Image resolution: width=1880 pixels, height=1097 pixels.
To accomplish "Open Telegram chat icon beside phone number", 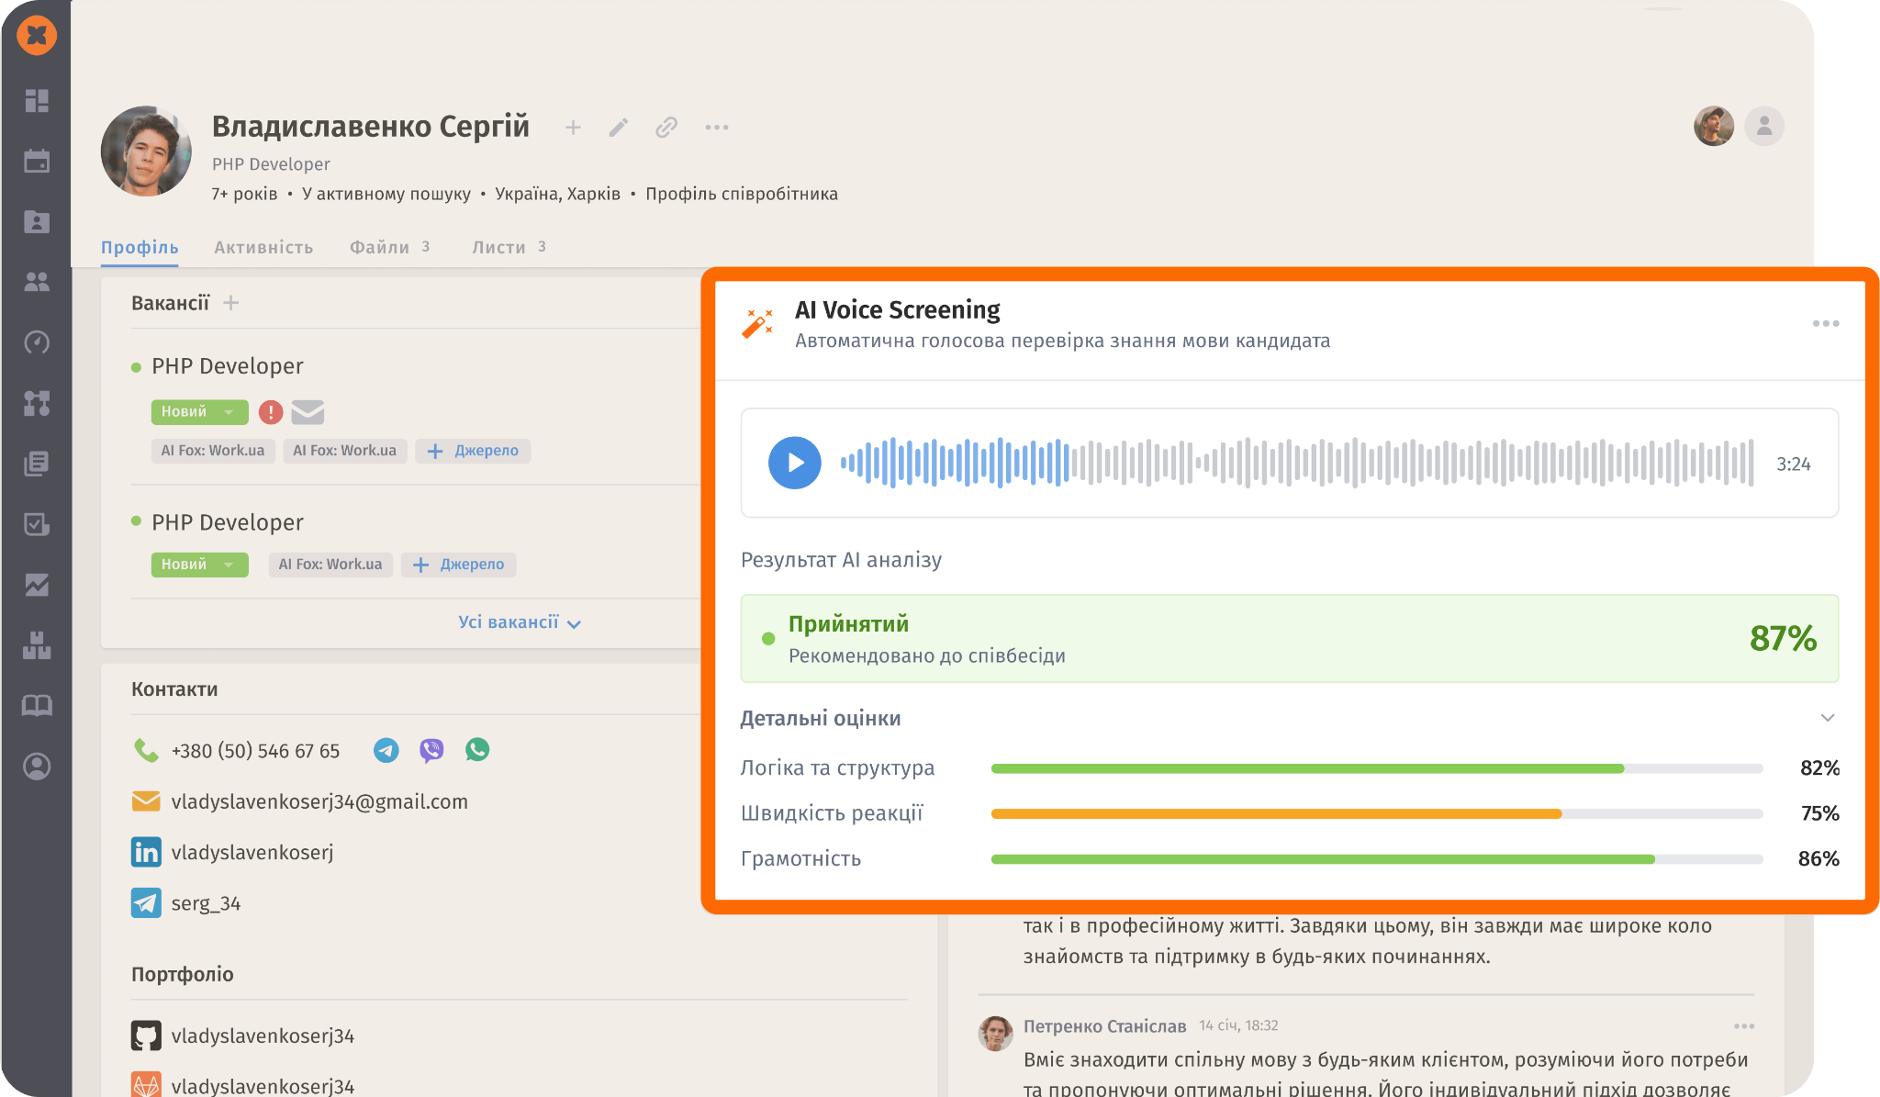I will (386, 750).
